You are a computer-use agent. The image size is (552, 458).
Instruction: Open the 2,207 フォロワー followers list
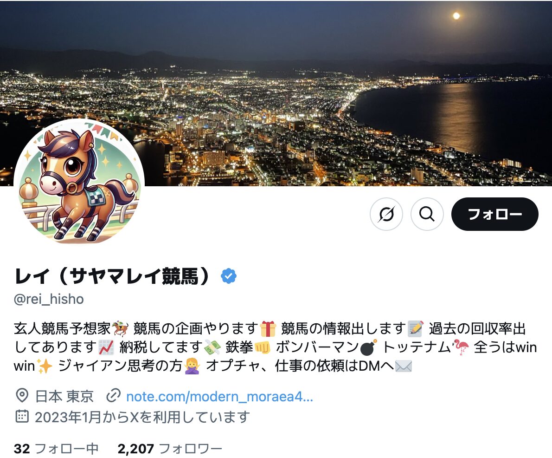(x=170, y=449)
